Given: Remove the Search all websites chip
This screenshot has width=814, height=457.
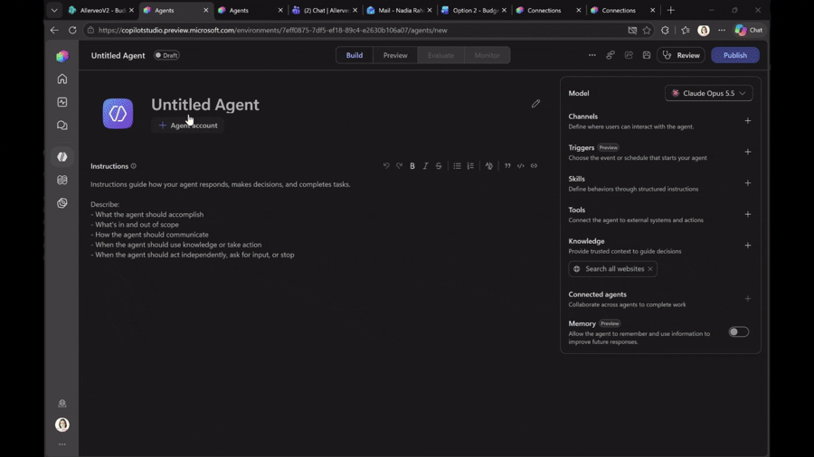Looking at the screenshot, I should 650,269.
